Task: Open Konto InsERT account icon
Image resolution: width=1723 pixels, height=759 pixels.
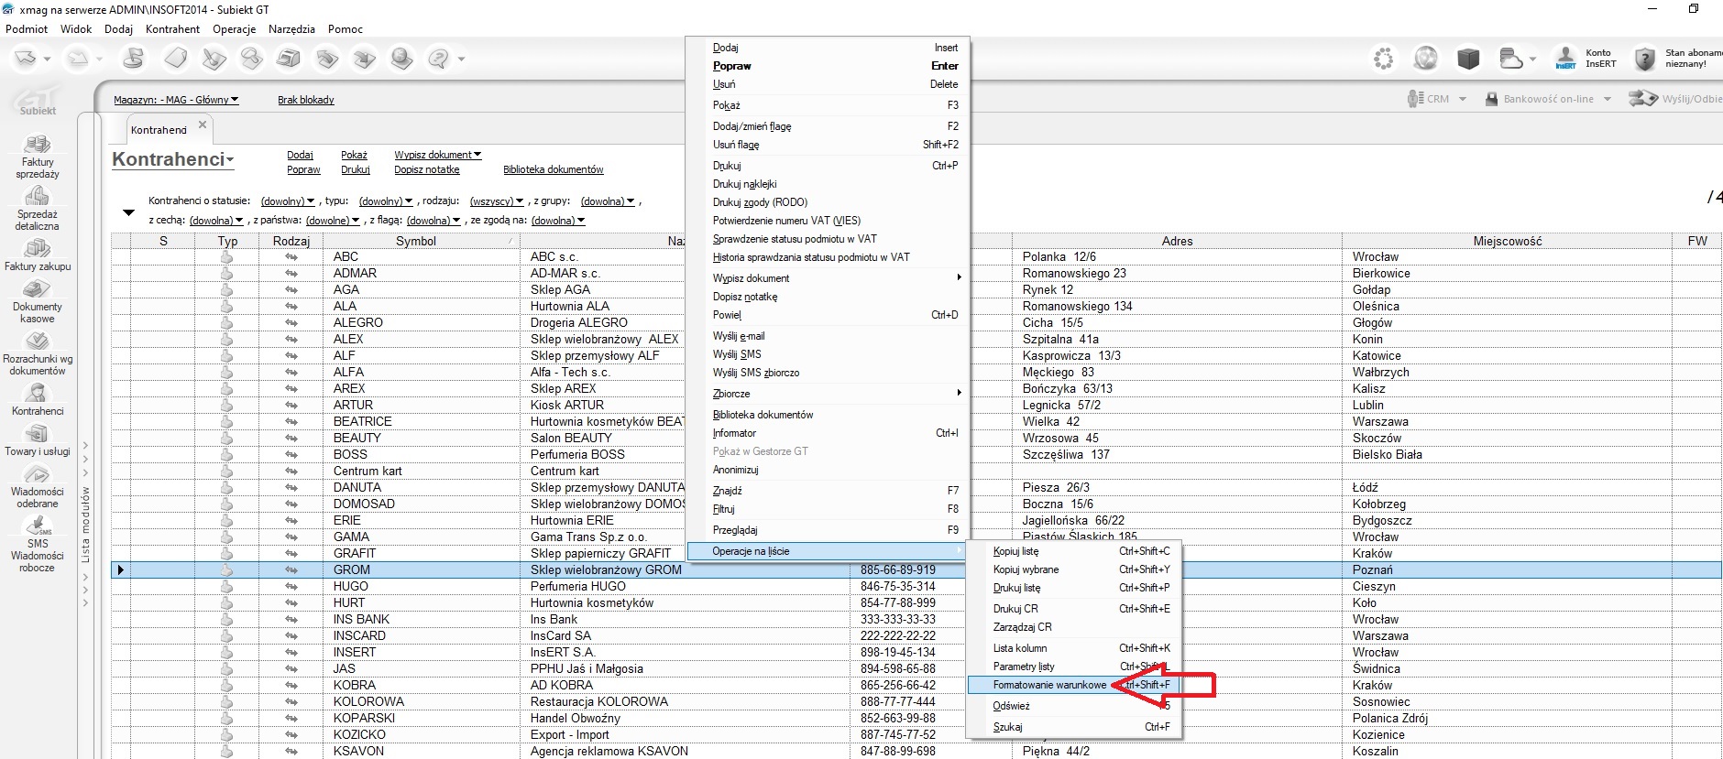Action: pos(1565,59)
